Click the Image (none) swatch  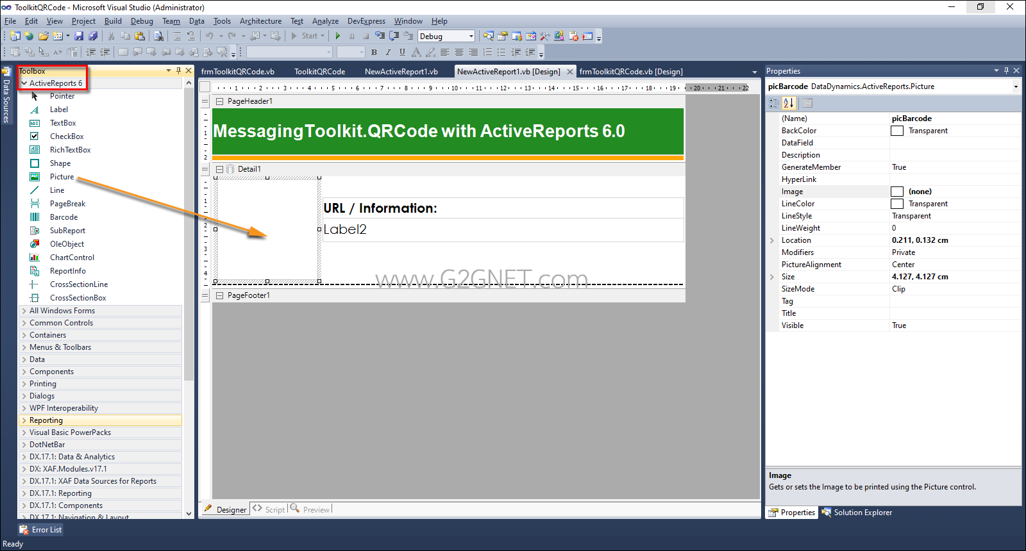click(897, 192)
